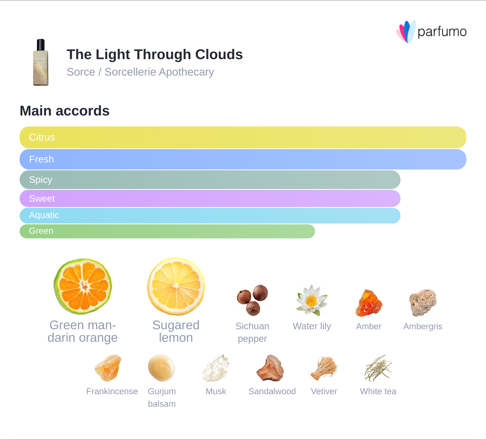486x440 pixels.
Task: Select the Water lily flower icon
Action: pyautogui.click(x=312, y=300)
